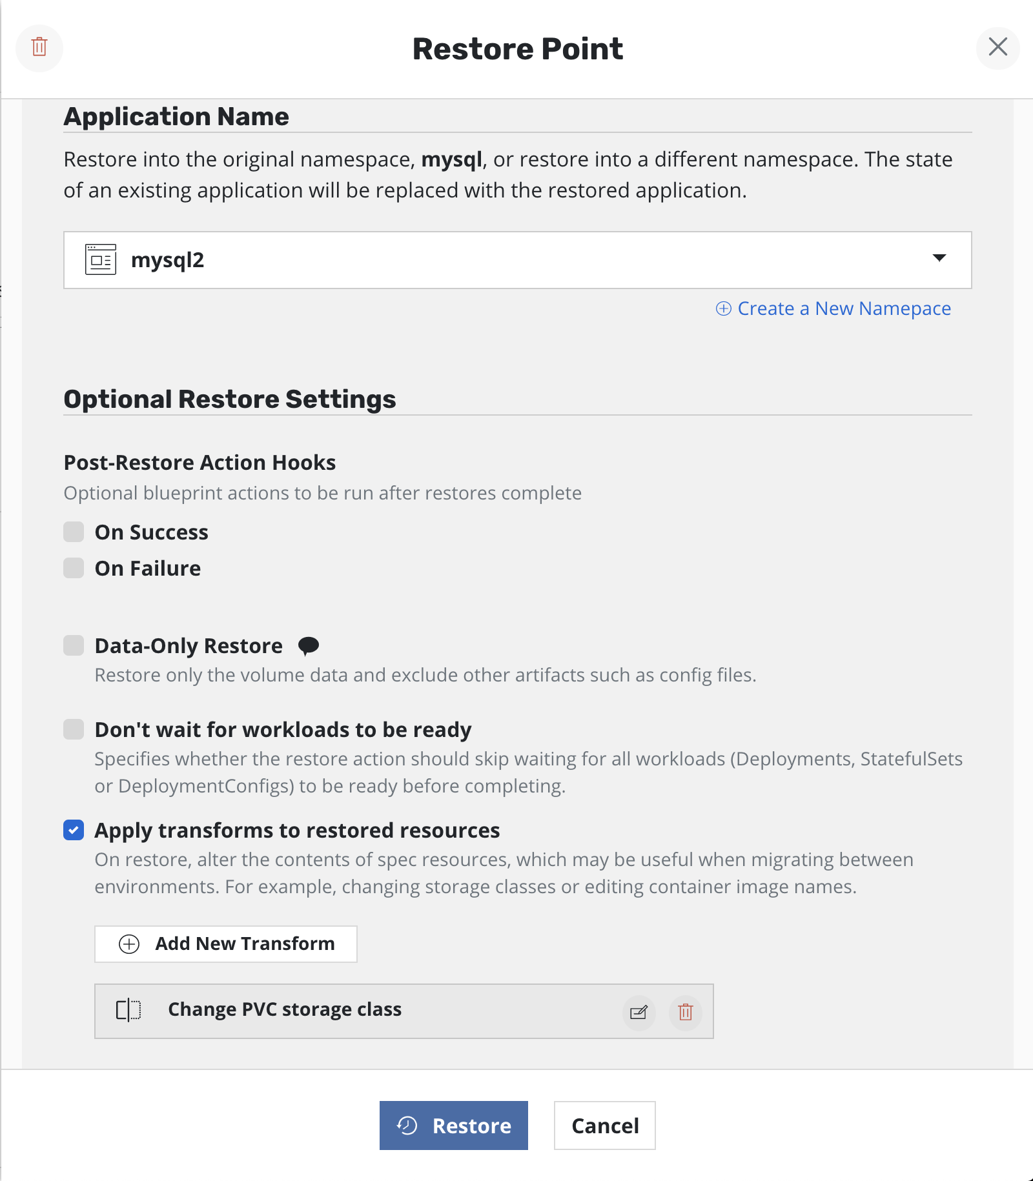Image resolution: width=1033 pixels, height=1181 pixels.
Task: Toggle the Data-Only Restore checkbox
Action: click(74, 646)
